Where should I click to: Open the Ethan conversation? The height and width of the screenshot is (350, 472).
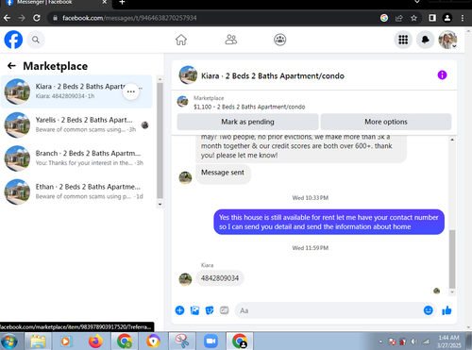[76, 192]
